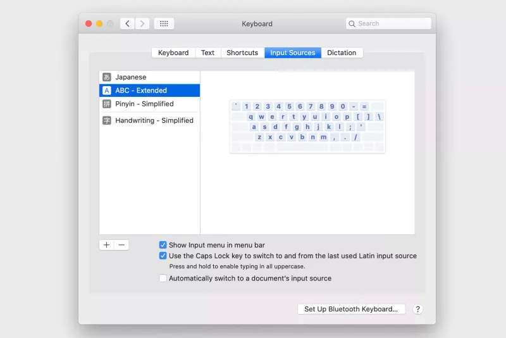Enable Automatically switch to document's input source
Image resolution: width=506 pixels, height=338 pixels.
click(x=163, y=279)
